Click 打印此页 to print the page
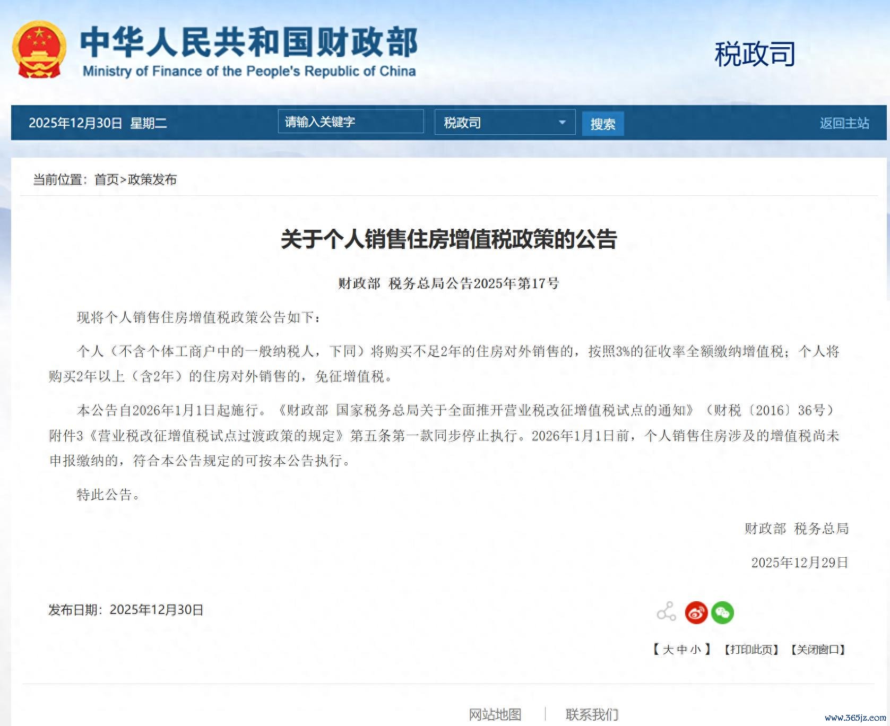890x726 pixels. 751,650
